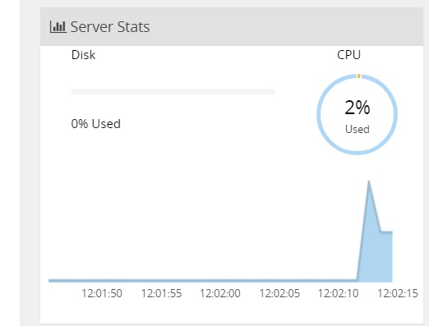Click the 12:02:05 time axis label
The image size is (429, 326).
click(x=279, y=293)
